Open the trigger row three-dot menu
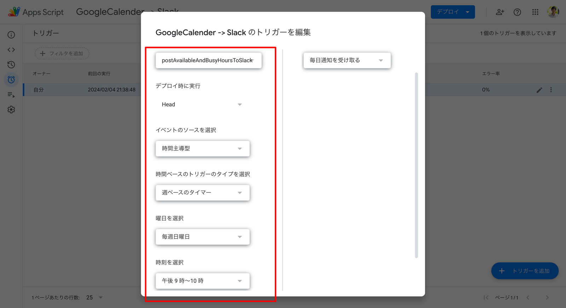The image size is (566, 308). click(551, 90)
